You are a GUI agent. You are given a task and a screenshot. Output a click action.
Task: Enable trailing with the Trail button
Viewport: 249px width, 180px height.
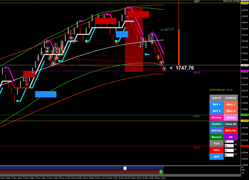[217, 143]
